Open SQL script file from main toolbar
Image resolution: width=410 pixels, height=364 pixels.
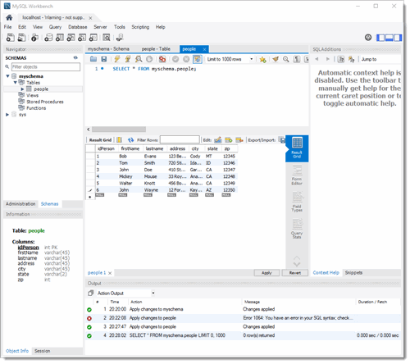coord(21,38)
